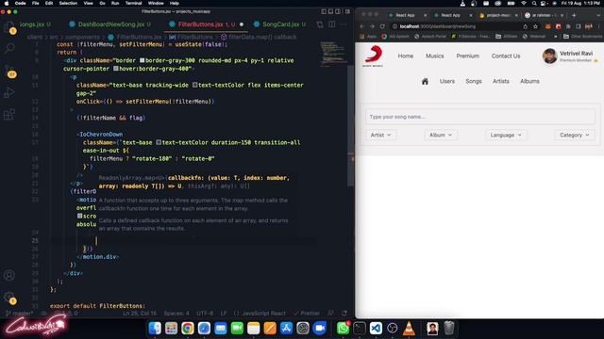Open the Explorer view in VS Code
Image resolution: width=604 pixels, height=339 pixels.
click(9, 27)
